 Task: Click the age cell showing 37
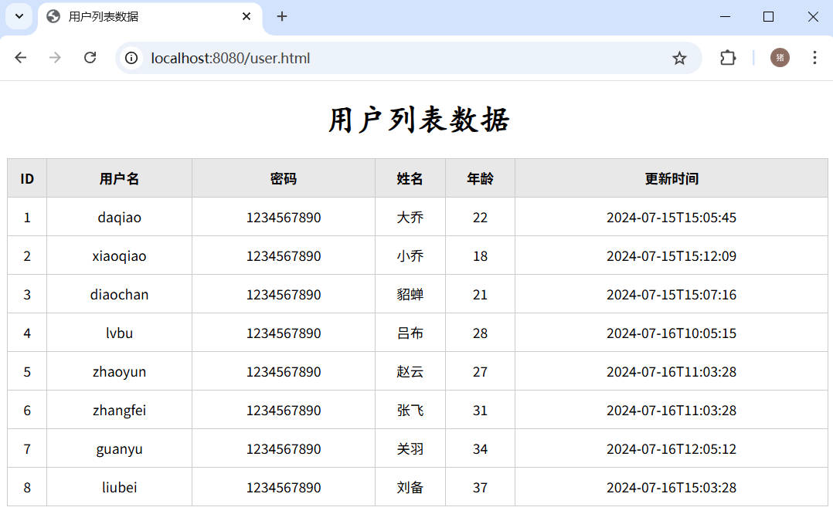(x=480, y=487)
